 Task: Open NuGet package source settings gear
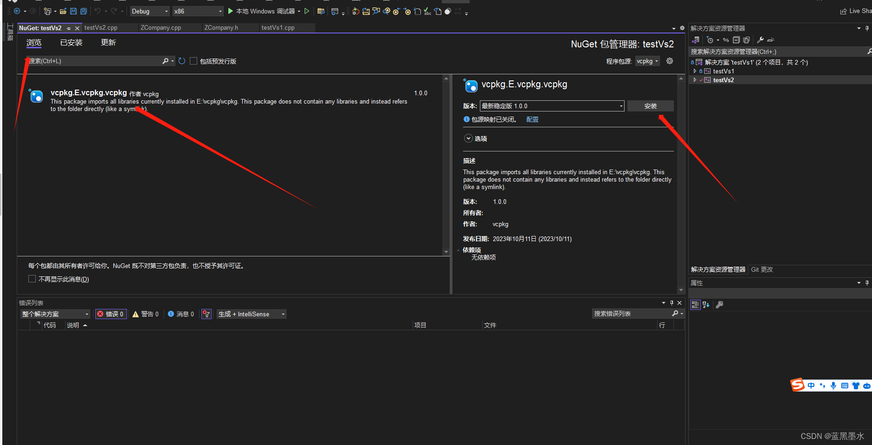tap(670, 61)
